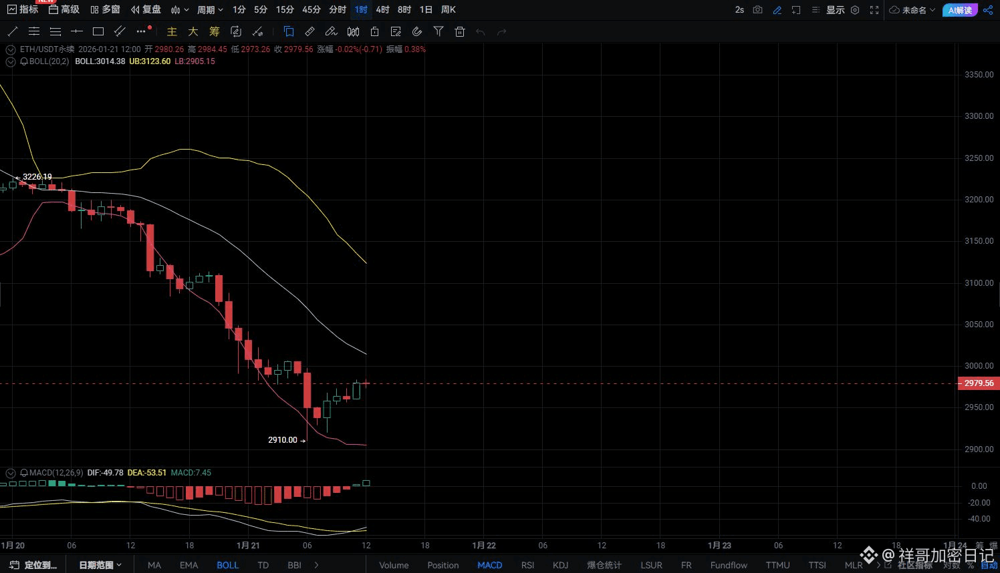Image resolution: width=1000 pixels, height=573 pixels.
Task: Open the 多窗 multi-window layout
Action: [105, 9]
